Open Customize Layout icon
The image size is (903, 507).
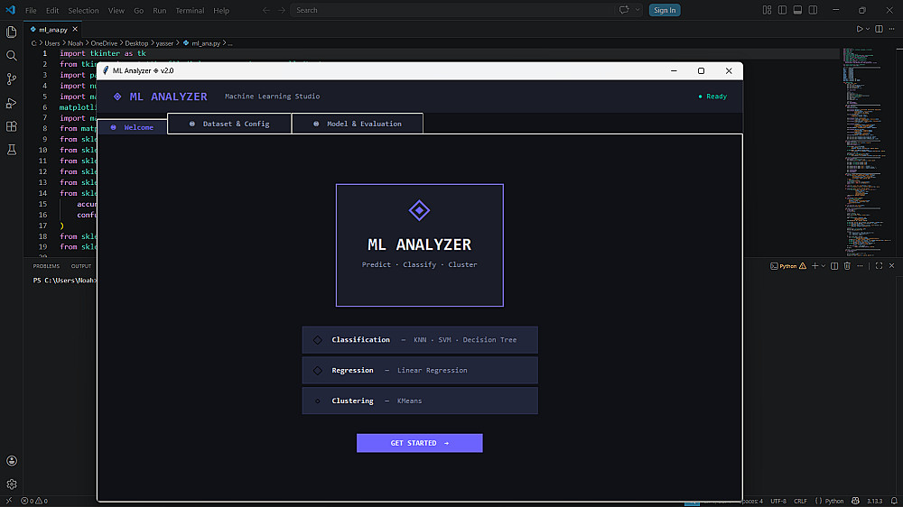(767, 10)
